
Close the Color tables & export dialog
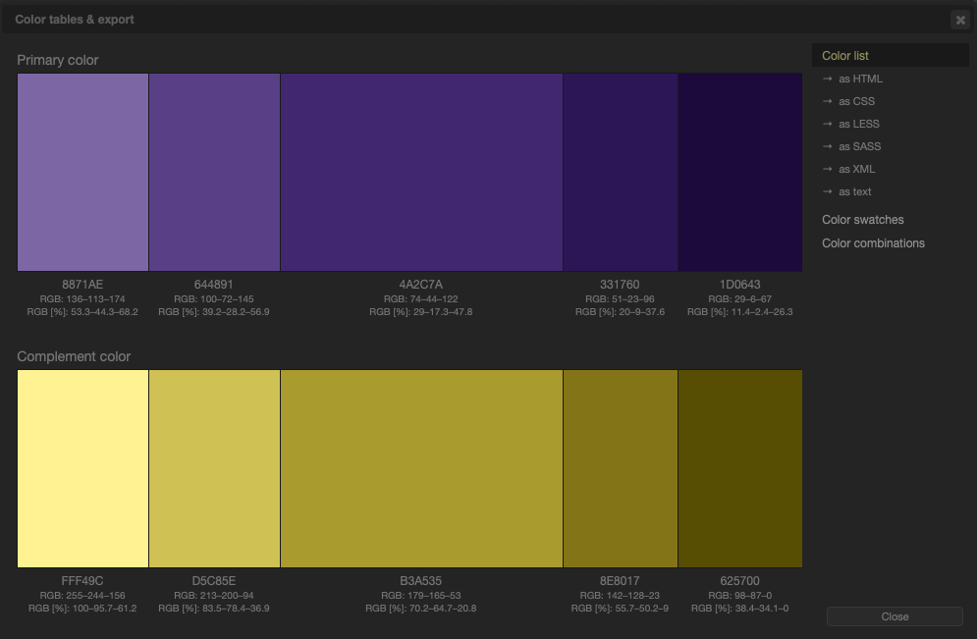[960, 20]
